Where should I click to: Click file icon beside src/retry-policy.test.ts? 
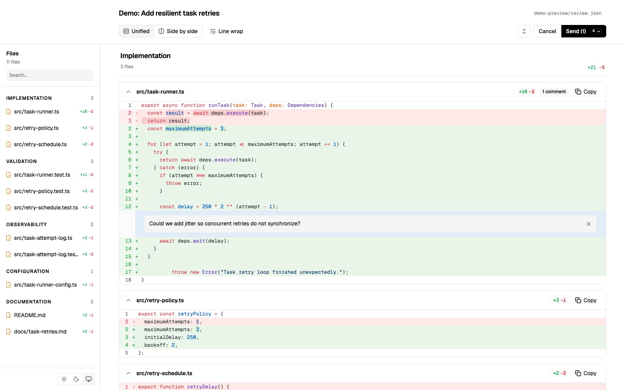pos(9,191)
